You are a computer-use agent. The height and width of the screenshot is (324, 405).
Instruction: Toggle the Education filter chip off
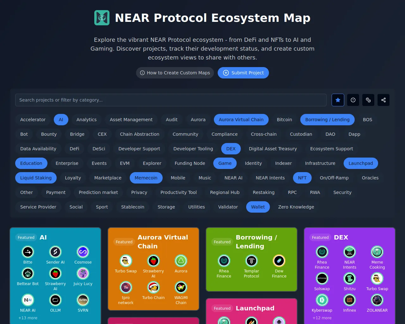(31, 163)
